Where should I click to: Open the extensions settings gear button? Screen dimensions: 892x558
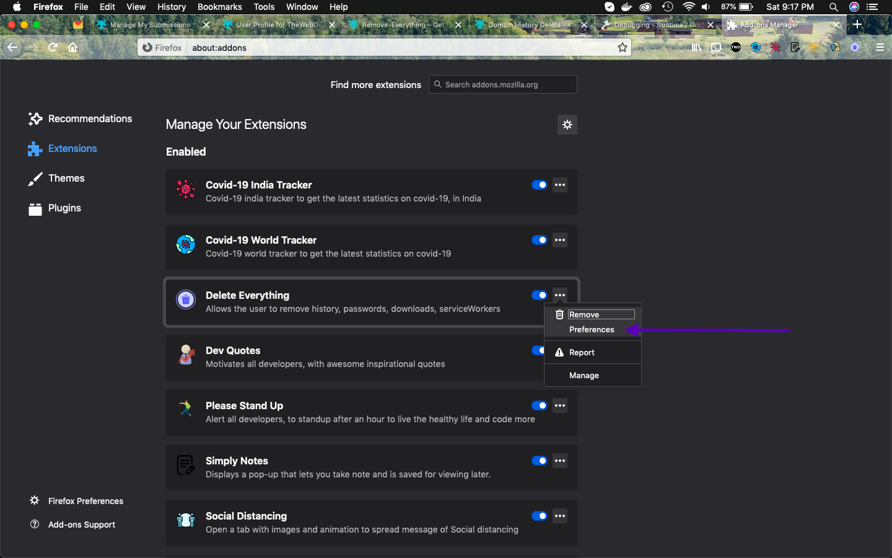(x=567, y=125)
